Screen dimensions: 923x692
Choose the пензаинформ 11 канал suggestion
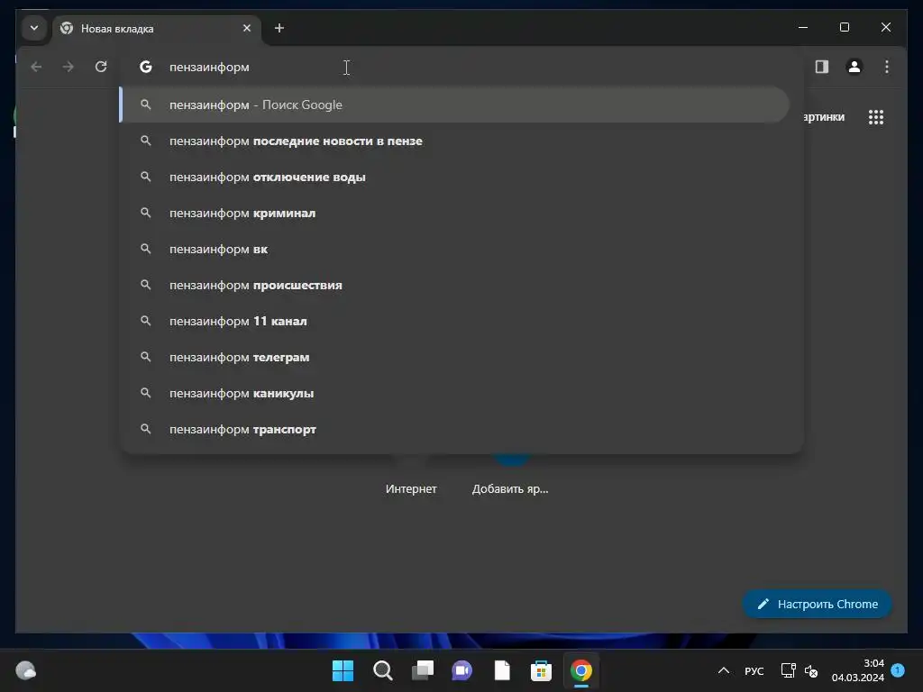(454, 322)
